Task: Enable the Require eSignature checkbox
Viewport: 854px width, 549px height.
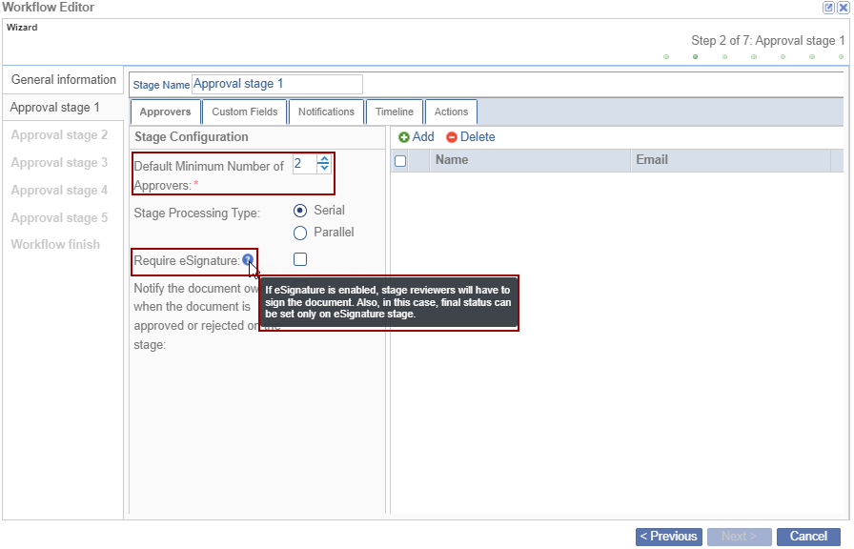Action: tap(300, 259)
